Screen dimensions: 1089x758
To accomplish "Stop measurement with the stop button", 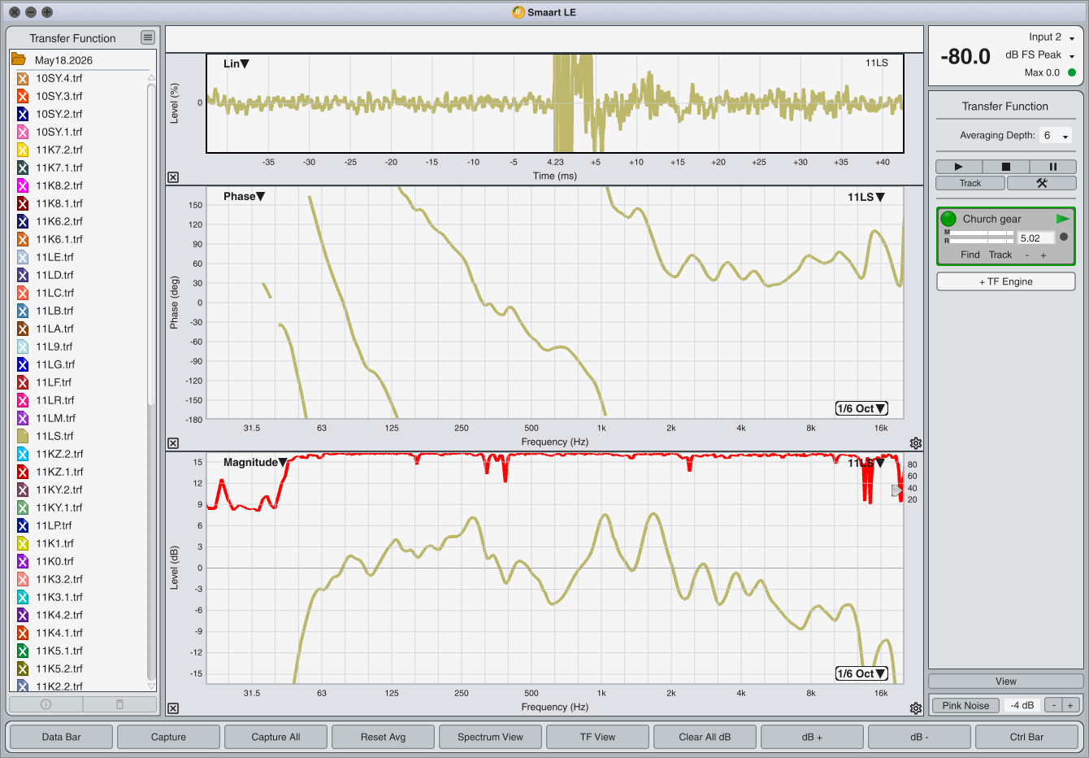I will click(1005, 167).
